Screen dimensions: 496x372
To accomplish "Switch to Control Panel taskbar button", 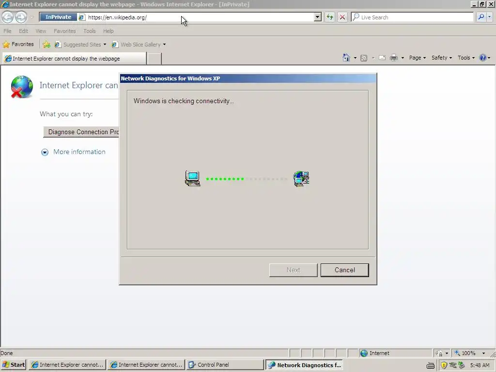I will coord(225,365).
